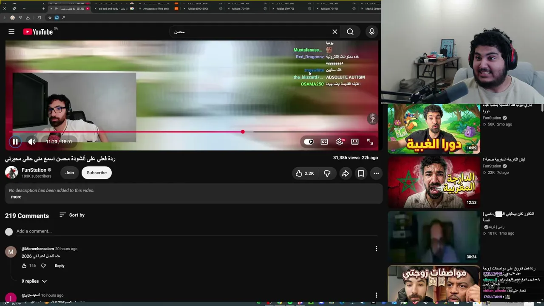Save the video to a playlist
The height and width of the screenshot is (306, 544).
[x=361, y=173]
